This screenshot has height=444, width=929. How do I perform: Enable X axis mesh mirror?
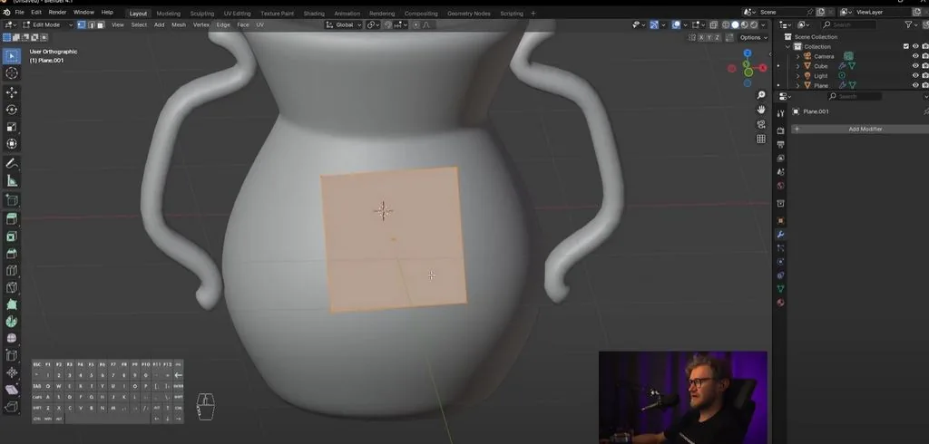tap(701, 37)
